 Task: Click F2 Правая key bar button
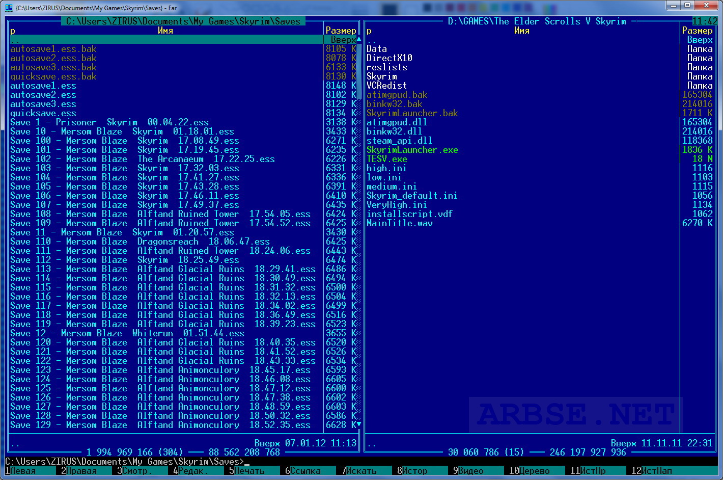point(89,471)
